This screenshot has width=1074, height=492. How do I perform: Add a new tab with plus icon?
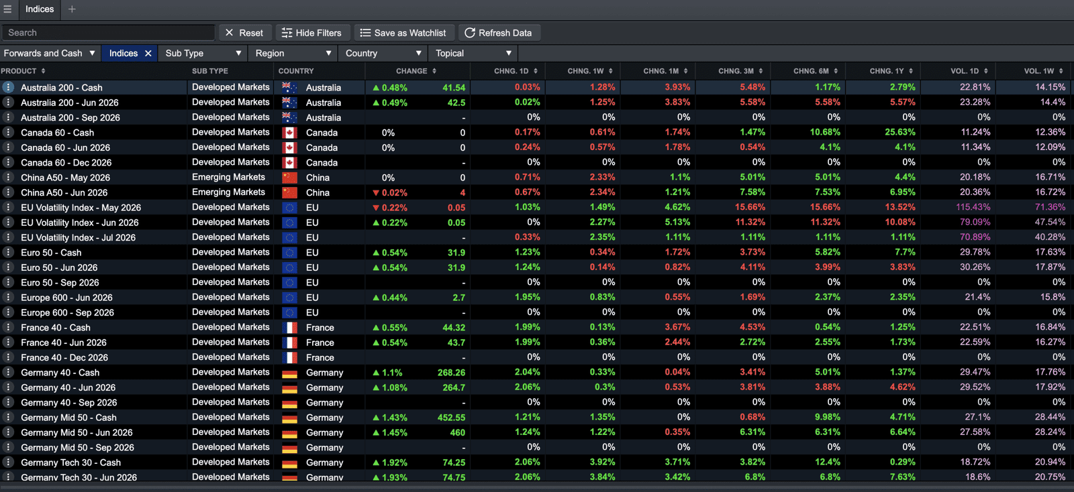(72, 9)
